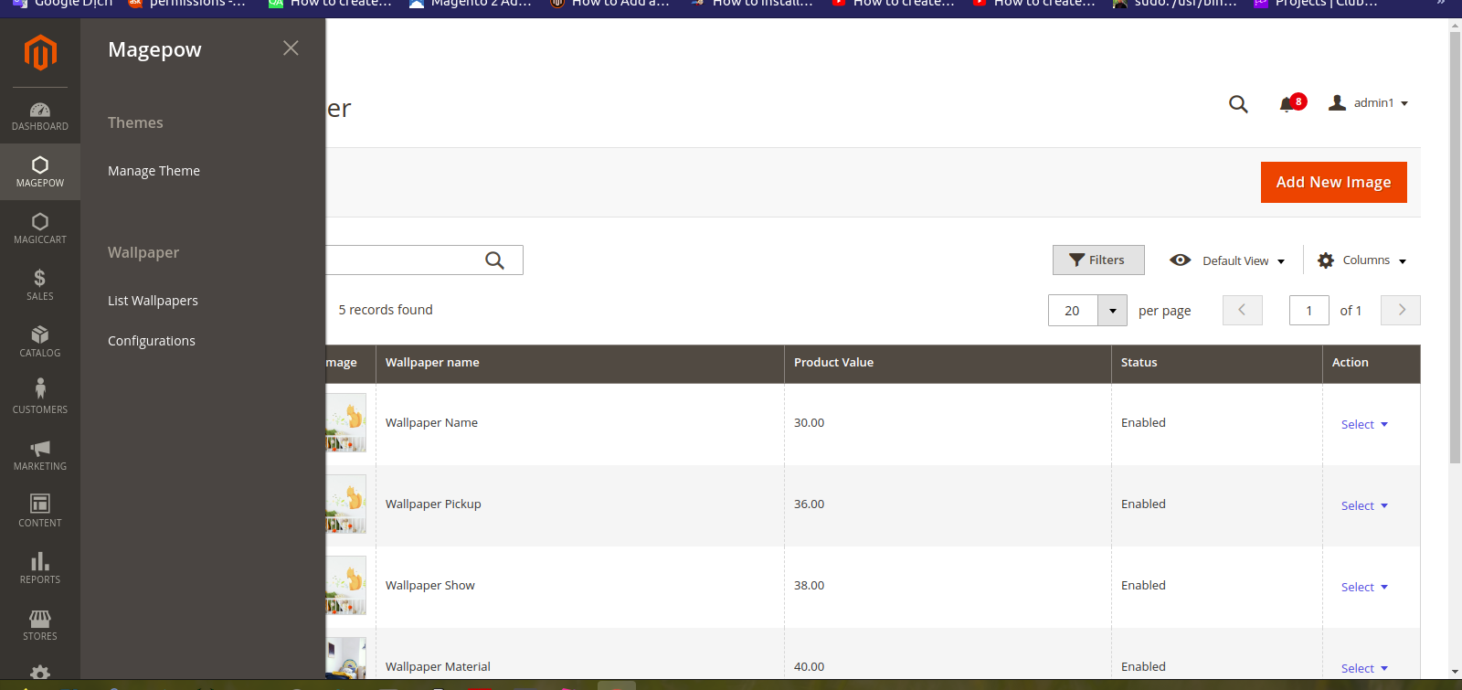Close the Magepow submenu panel
The width and height of the screenshot is (1462, 690).
click(291, 48)
